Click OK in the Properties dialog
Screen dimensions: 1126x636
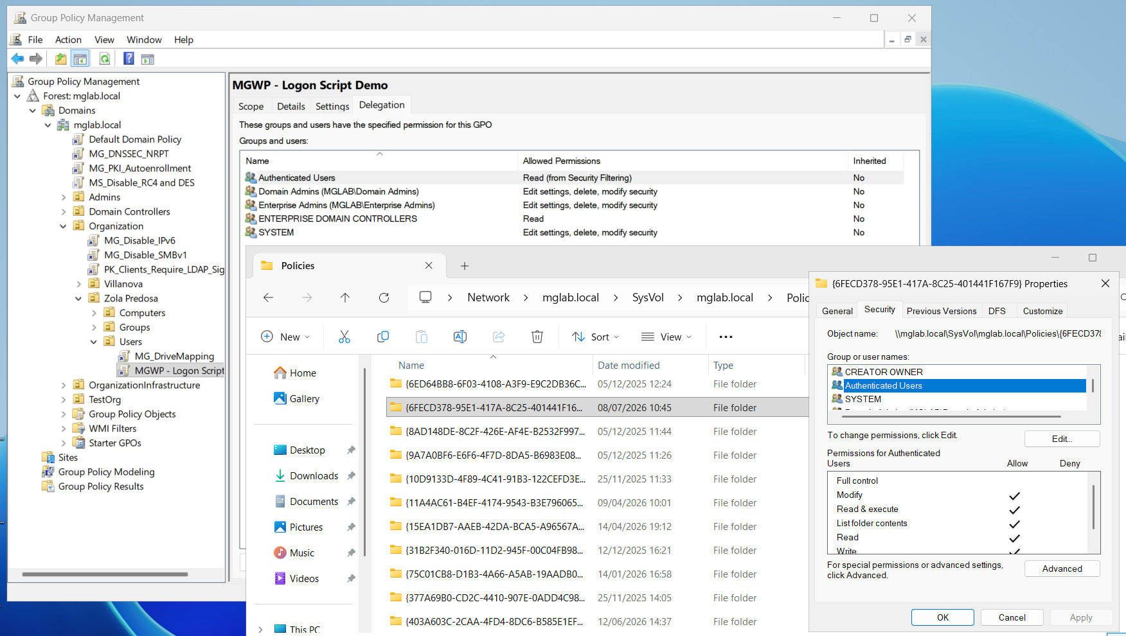coord(942,617)
